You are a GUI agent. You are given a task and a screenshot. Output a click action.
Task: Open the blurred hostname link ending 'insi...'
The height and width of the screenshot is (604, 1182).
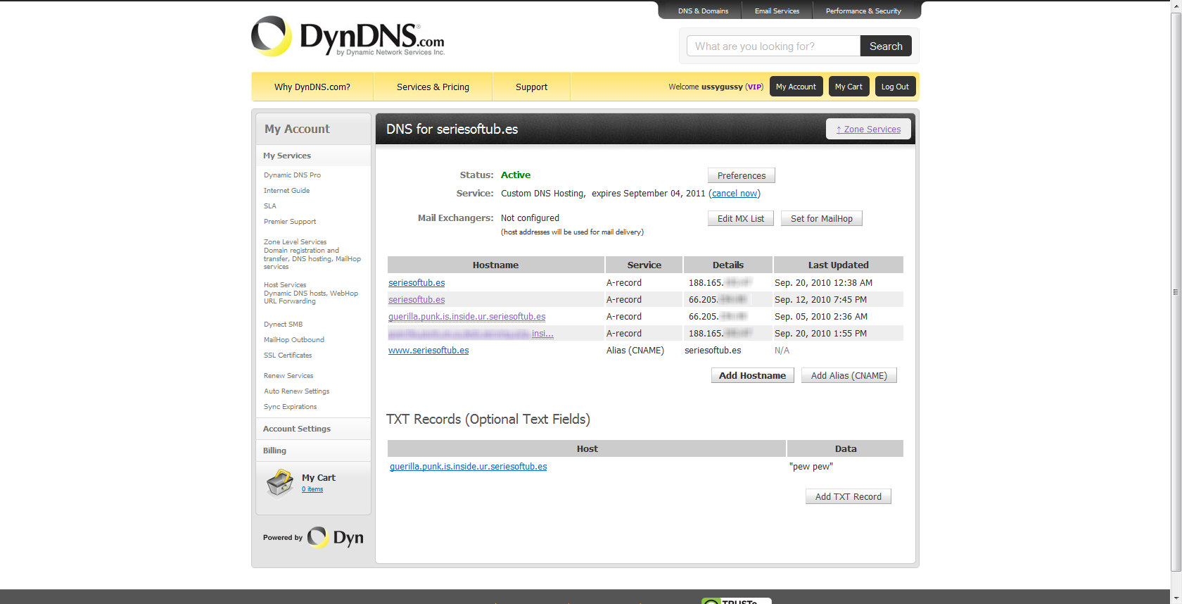pos(471,333)
